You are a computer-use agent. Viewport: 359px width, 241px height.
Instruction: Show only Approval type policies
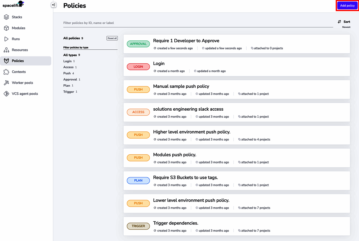[70, 80]
